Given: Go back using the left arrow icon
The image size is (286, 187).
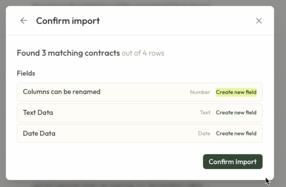Looking at the screenshot, I should click(x=24, y=21).
